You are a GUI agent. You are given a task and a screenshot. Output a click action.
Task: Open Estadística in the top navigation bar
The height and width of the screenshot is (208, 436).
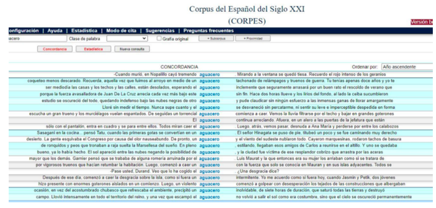(84, 31)
